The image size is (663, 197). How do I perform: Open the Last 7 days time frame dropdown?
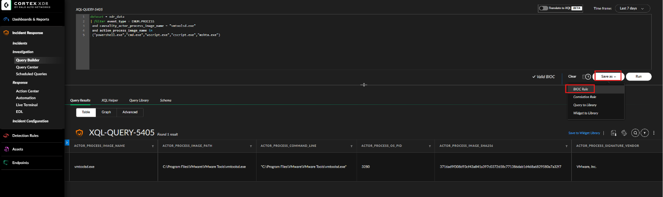click(x=632, y=8)
